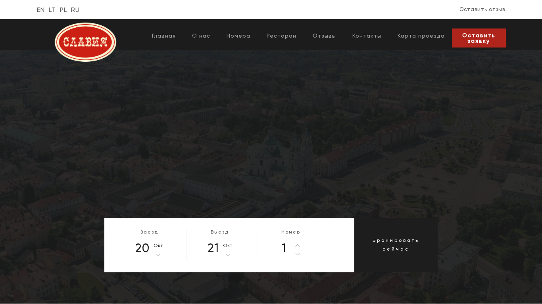Image resolution: width=542 pixels, height=304 pixels.
Task: Open the Контакты menu item
Action: [367, 36]
